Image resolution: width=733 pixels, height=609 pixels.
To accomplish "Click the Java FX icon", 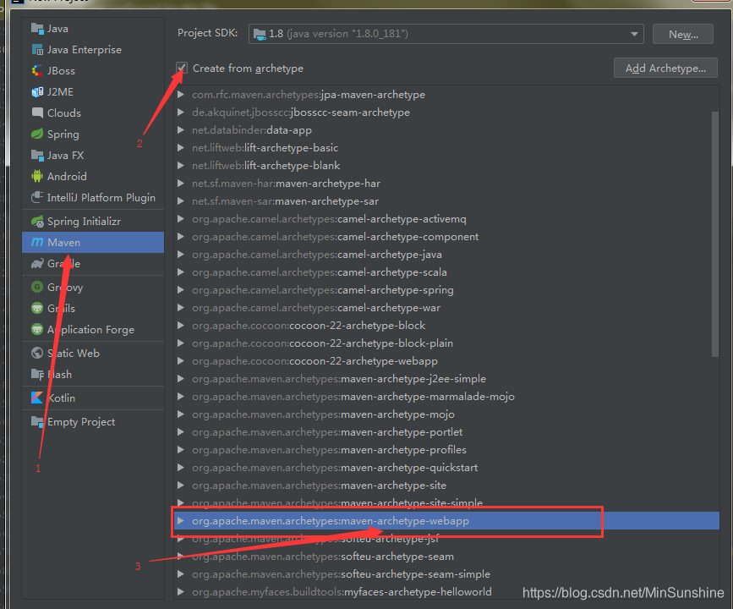I will [37, 156].
